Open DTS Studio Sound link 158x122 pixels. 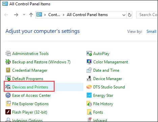(x=109, y=87)
